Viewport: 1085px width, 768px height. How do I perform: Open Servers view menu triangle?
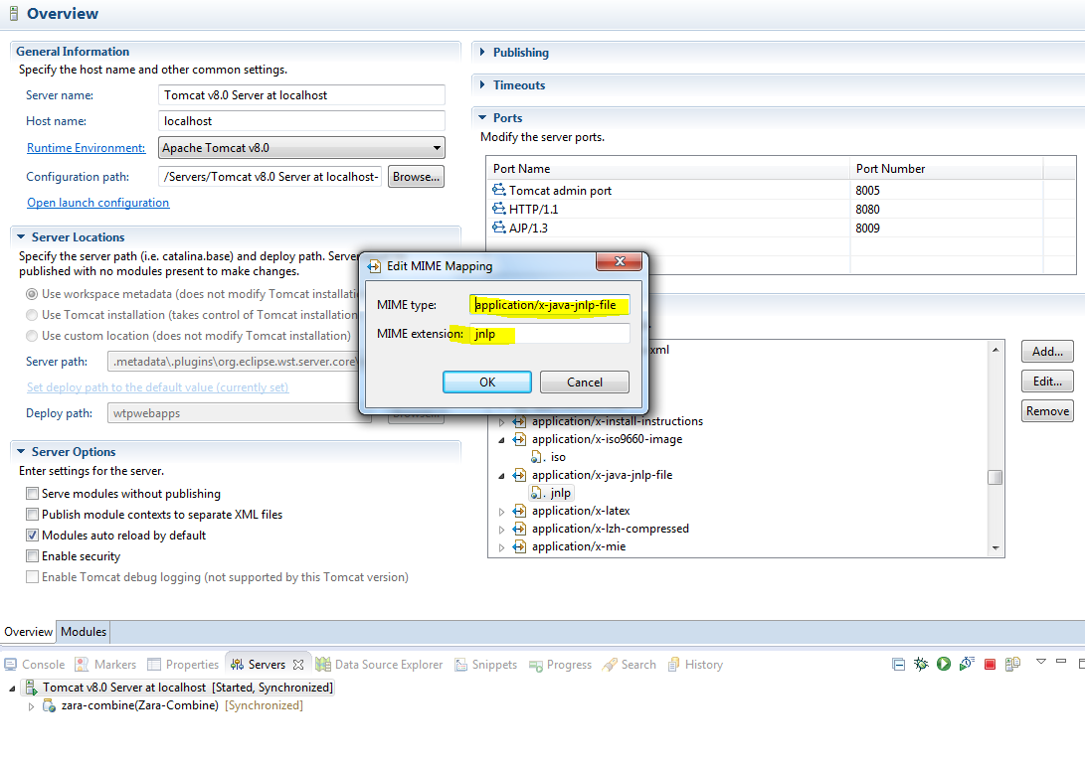[1040, 662]
